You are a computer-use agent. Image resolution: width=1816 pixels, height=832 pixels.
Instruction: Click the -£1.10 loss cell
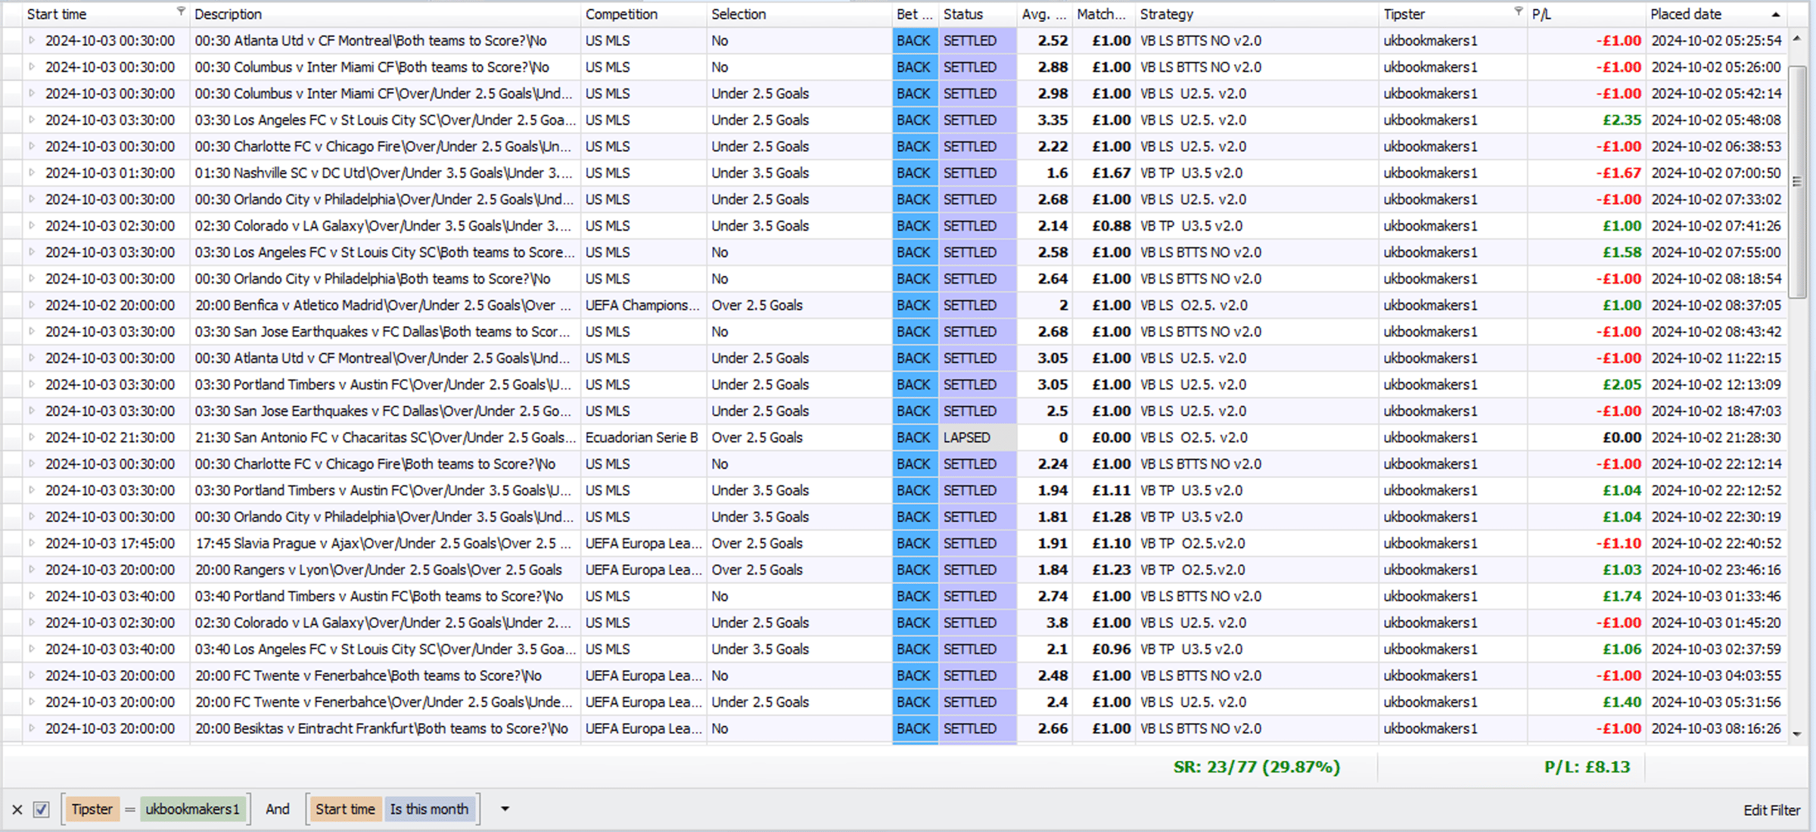click(1587, 543)
